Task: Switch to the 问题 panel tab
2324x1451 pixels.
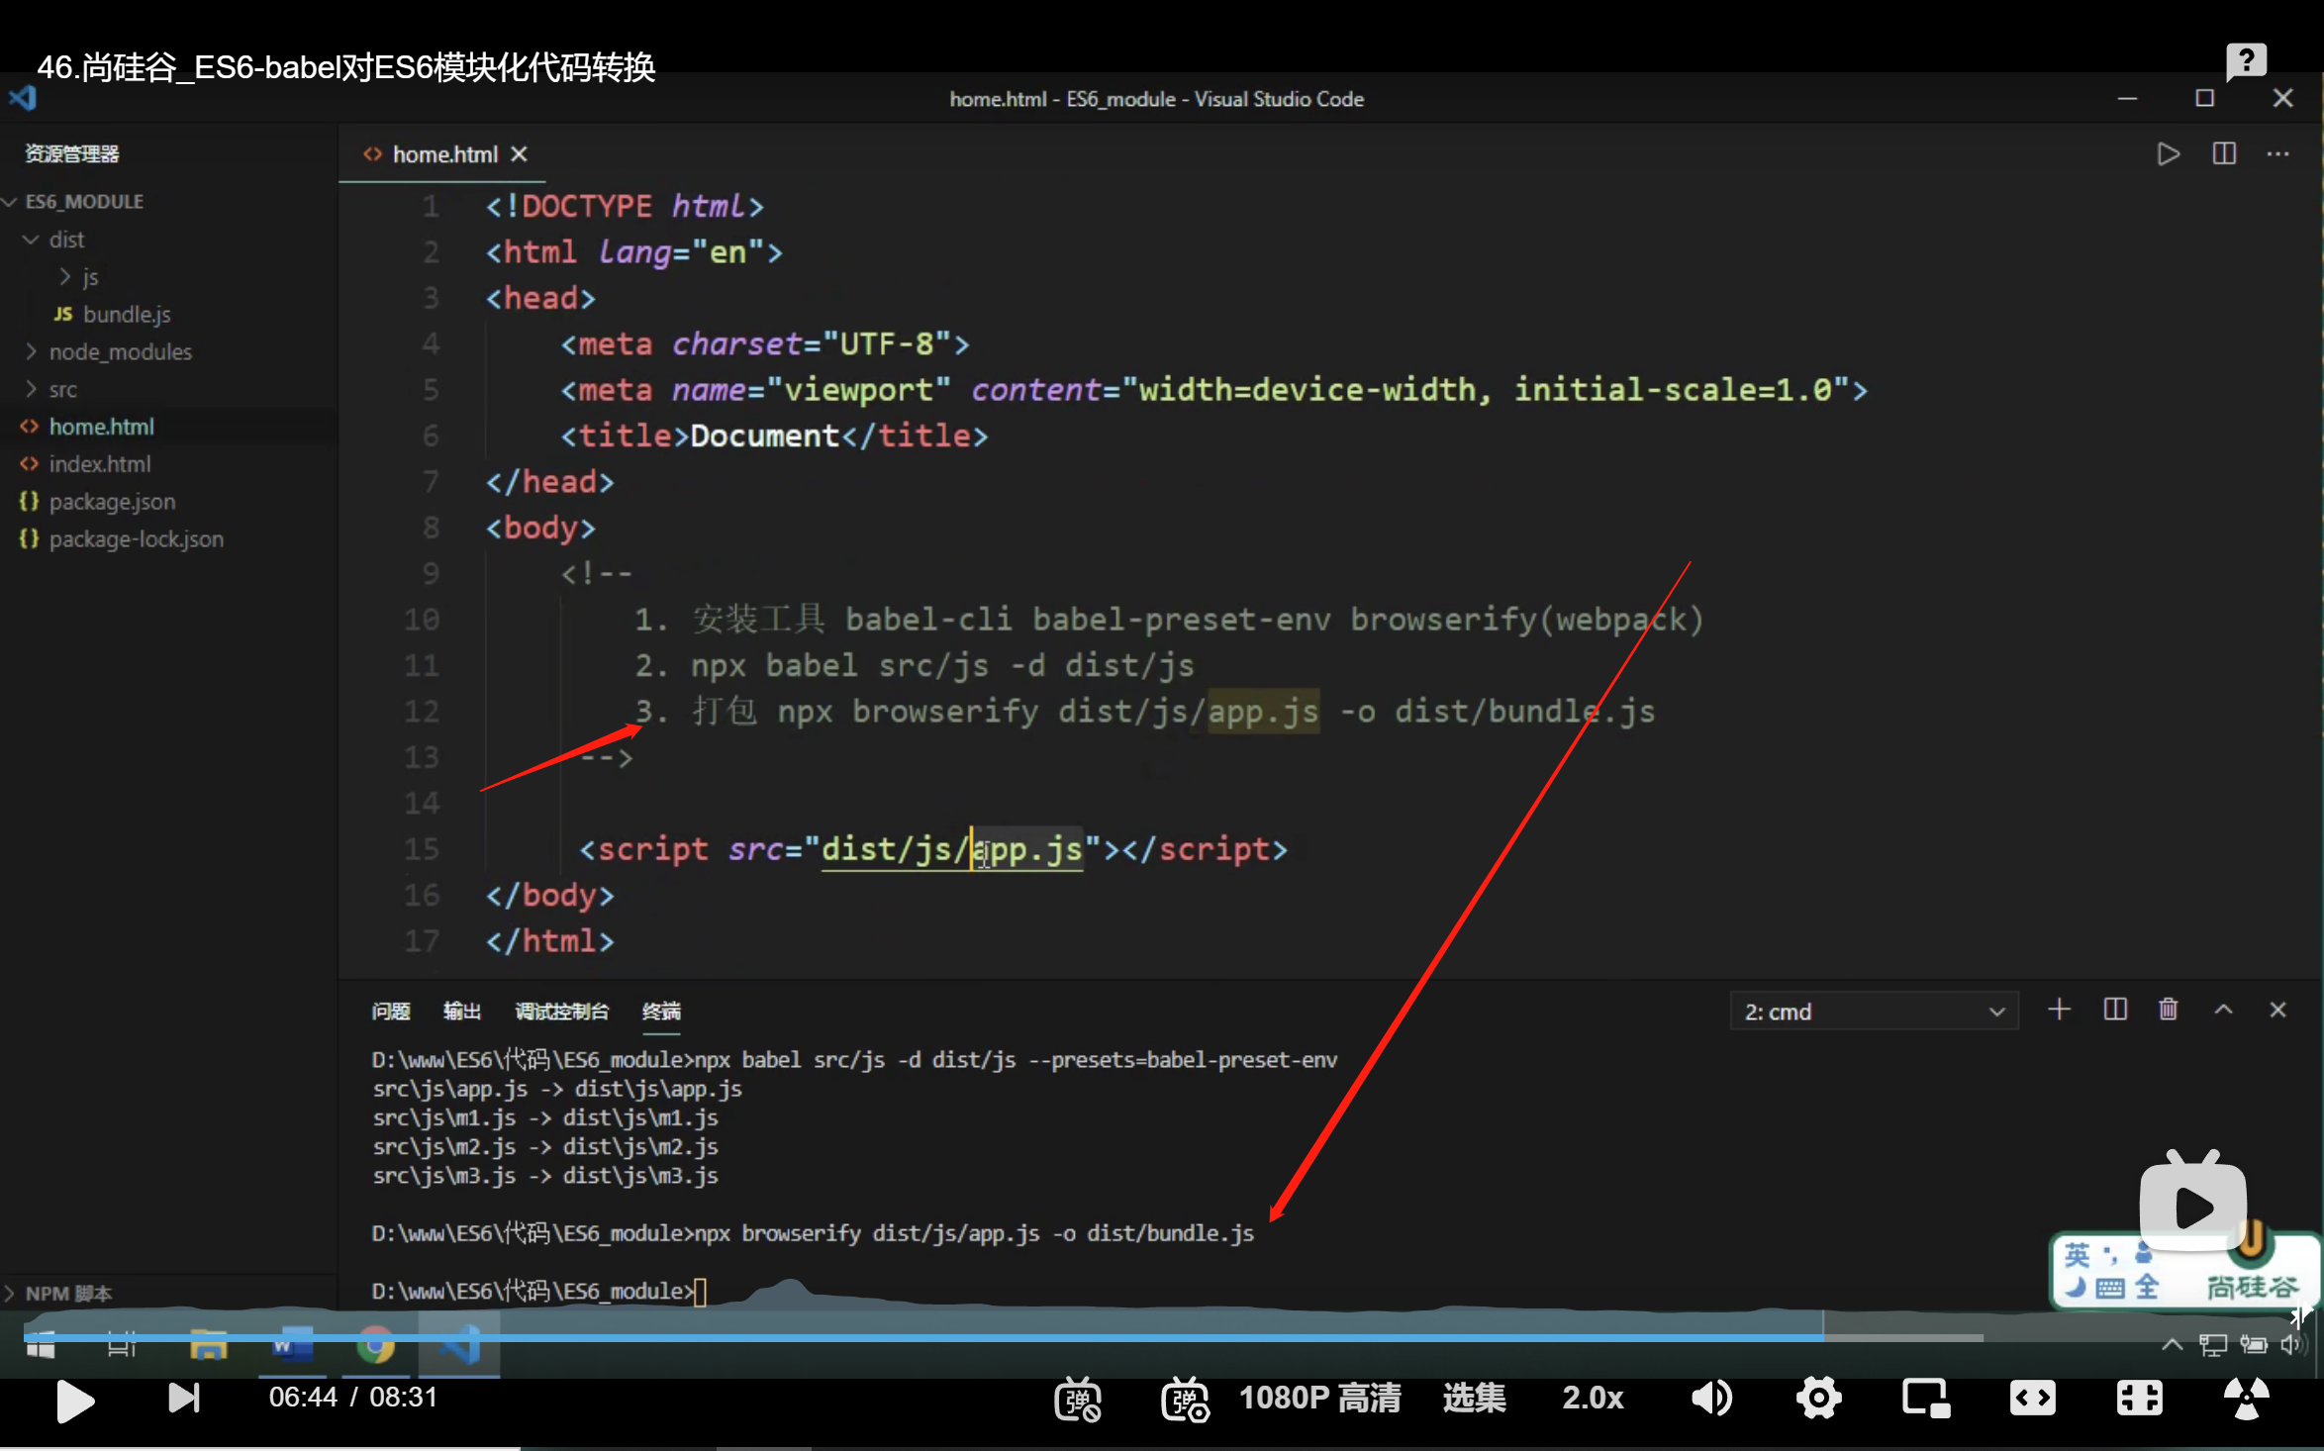Action: point(391,1011)
